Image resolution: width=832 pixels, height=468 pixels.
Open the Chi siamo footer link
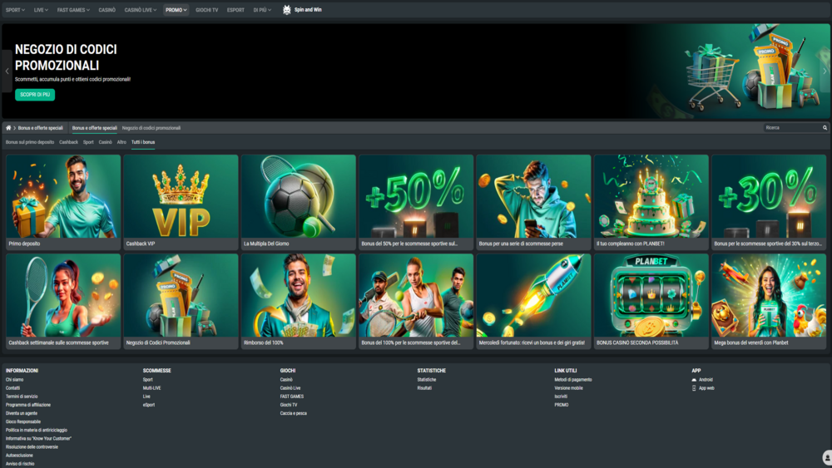[x=14, y=380]
